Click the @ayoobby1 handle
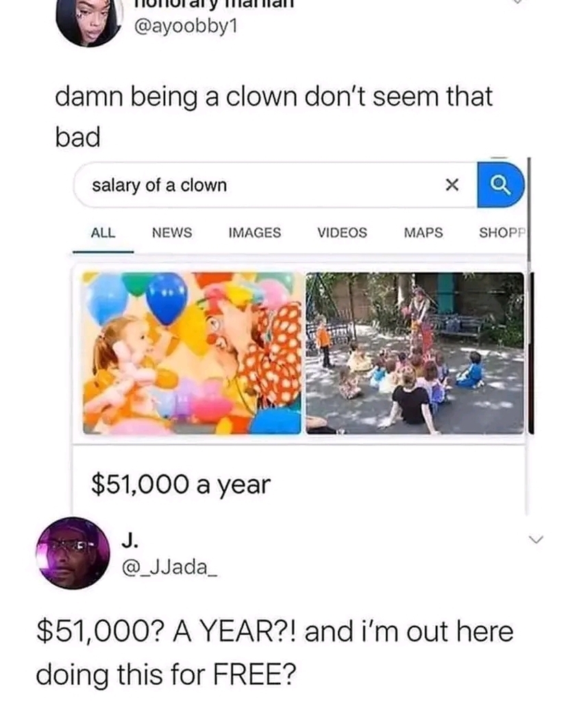Image resolution: width=577 pixels, height=702 pixels. (186, 27)
